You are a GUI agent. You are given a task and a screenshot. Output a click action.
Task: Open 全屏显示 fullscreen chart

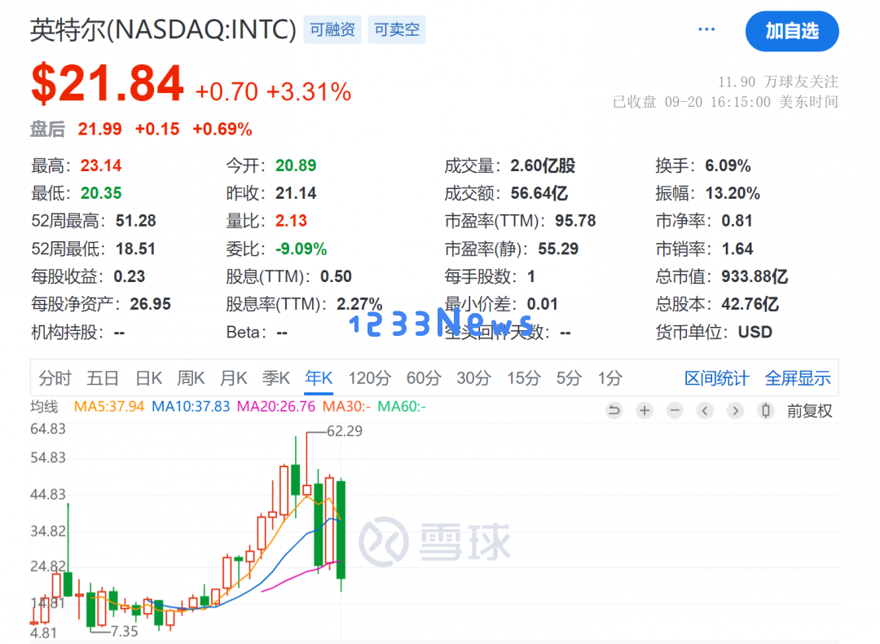(798, 378)
